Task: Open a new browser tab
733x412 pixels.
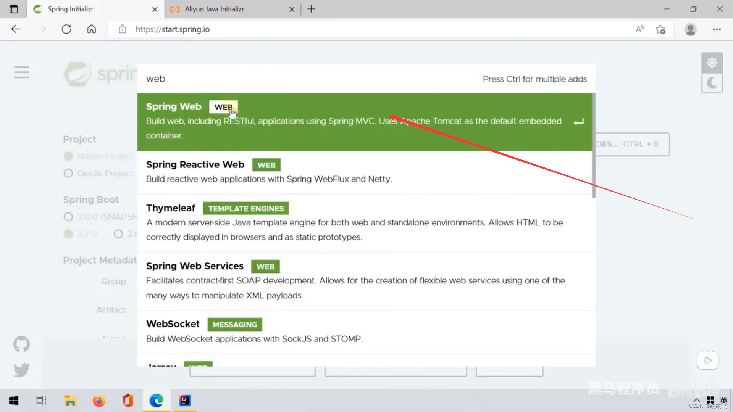Action: click(311, 9)
